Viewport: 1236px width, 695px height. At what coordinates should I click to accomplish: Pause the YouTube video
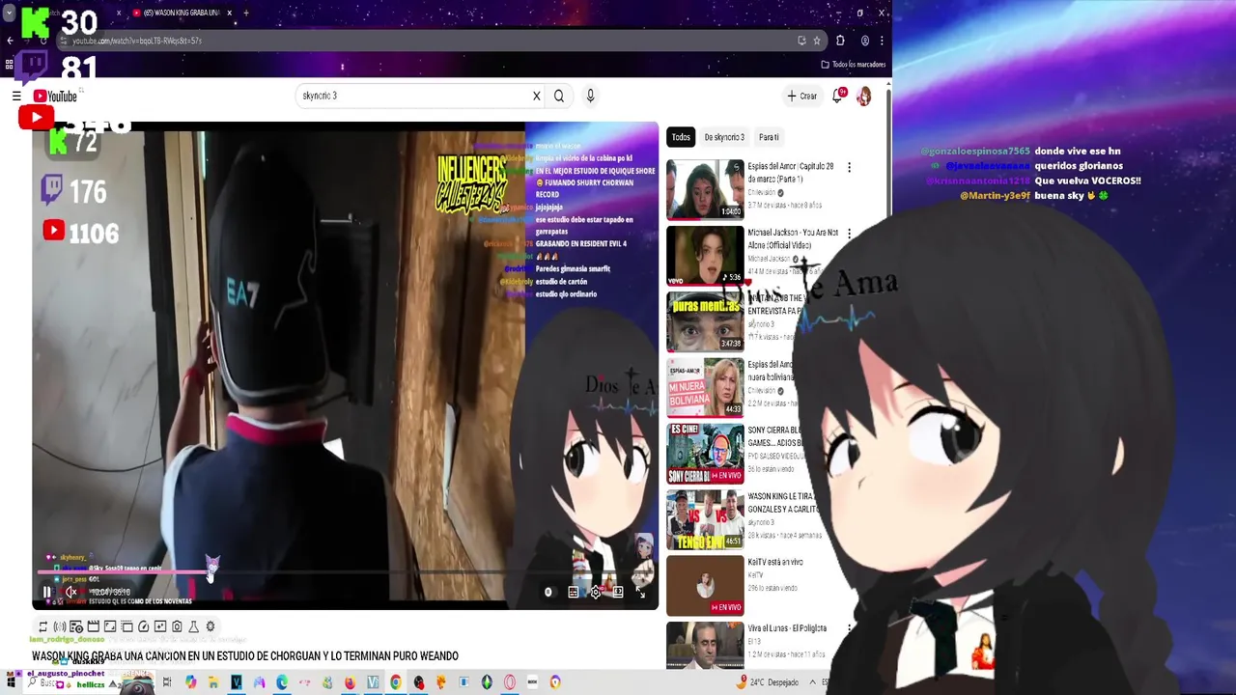pyautogui.click(x=46, y=592)
